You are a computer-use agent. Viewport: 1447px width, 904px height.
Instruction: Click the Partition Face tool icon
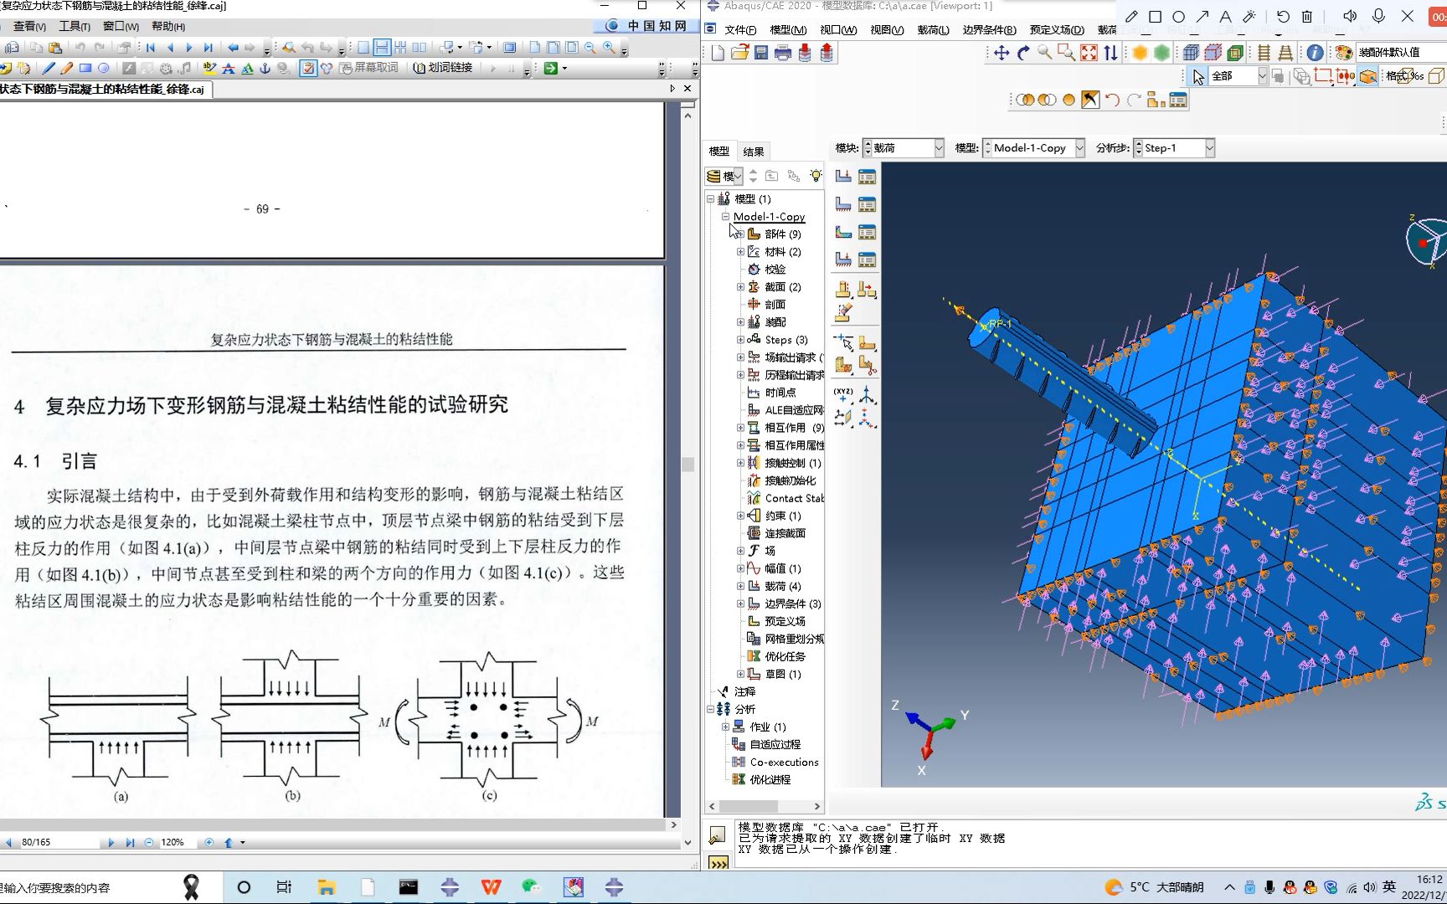868,342
